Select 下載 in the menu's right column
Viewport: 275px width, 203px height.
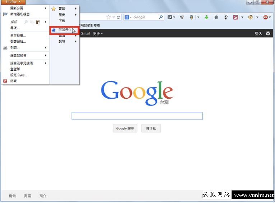point(62,21)
